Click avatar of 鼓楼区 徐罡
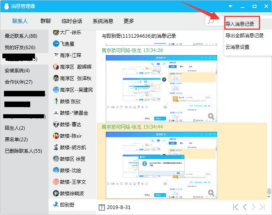The image size is (272, 215). (56, 159)
